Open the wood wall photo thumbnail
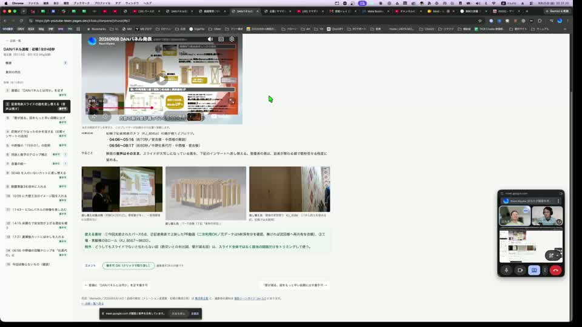 tap(290, 189)
